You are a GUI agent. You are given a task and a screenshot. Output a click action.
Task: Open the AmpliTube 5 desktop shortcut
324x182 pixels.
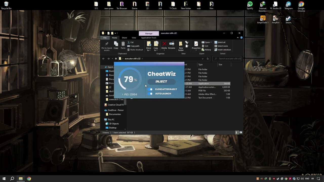pyautogui.click(x=263, y=20)
